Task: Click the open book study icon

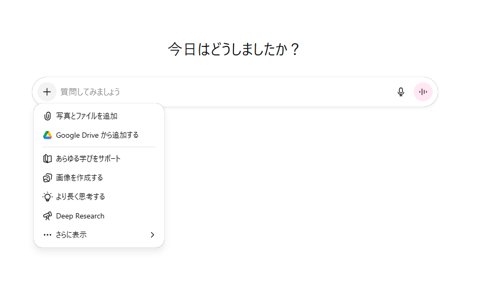Action: tap(48, 159)
